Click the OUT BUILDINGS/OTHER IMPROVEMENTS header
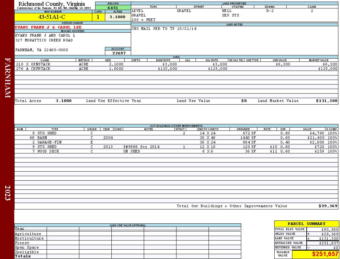 (176, 126)
